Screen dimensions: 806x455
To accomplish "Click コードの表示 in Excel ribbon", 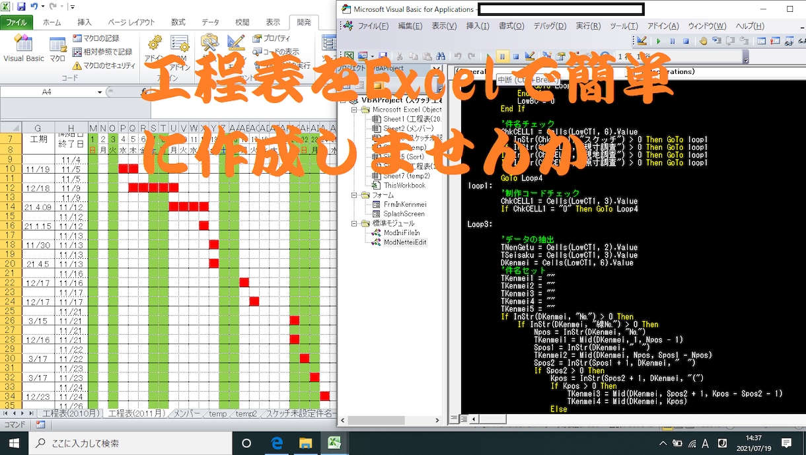I will click(x=275, y=52).
